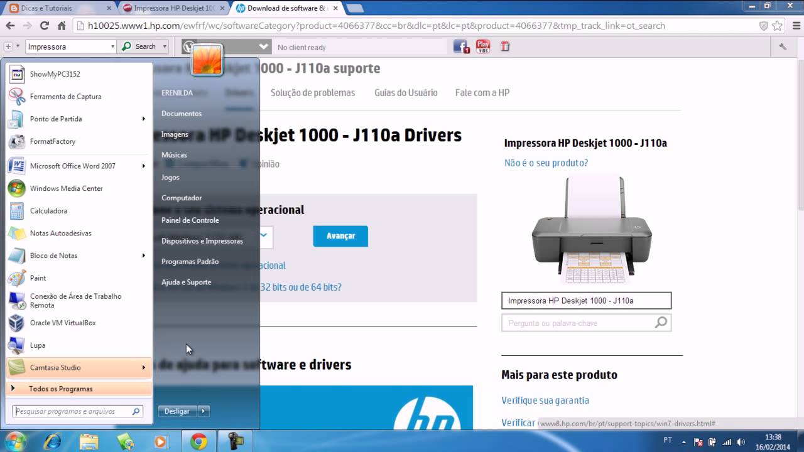Open Jogos in the Start menu
This screenshot has width=804, height=452.
170,177
